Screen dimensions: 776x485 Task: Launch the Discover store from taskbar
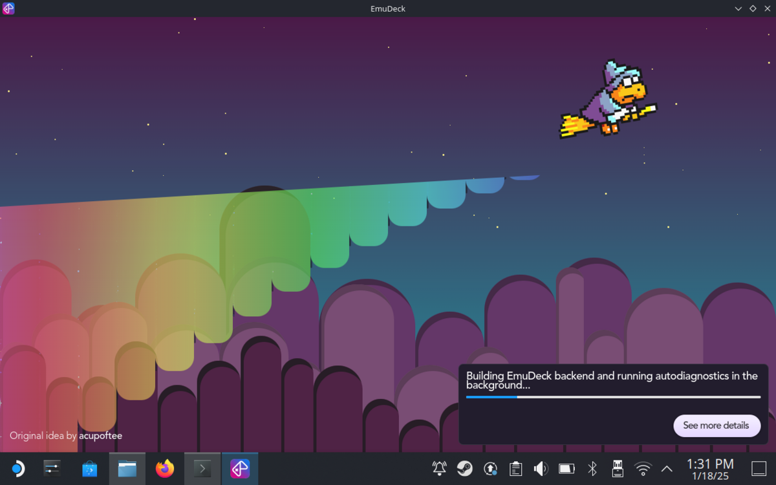click(89, 468)
